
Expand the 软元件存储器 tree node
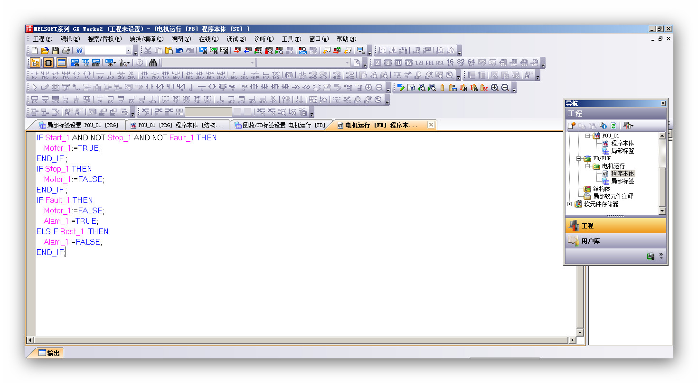click(x=570, y=204)
